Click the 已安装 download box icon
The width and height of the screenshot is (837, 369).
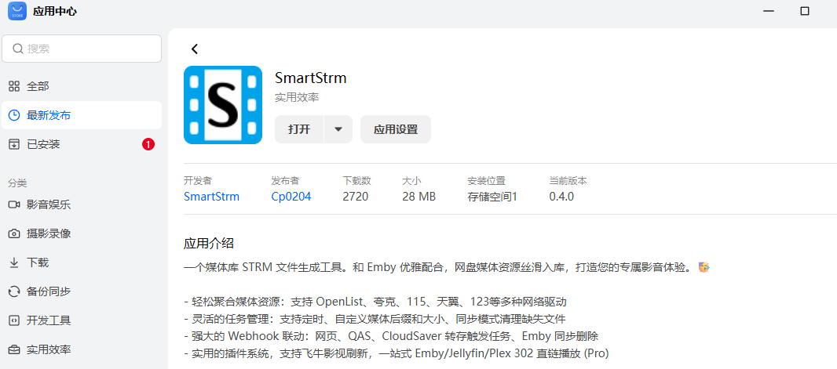coord(14,144)
